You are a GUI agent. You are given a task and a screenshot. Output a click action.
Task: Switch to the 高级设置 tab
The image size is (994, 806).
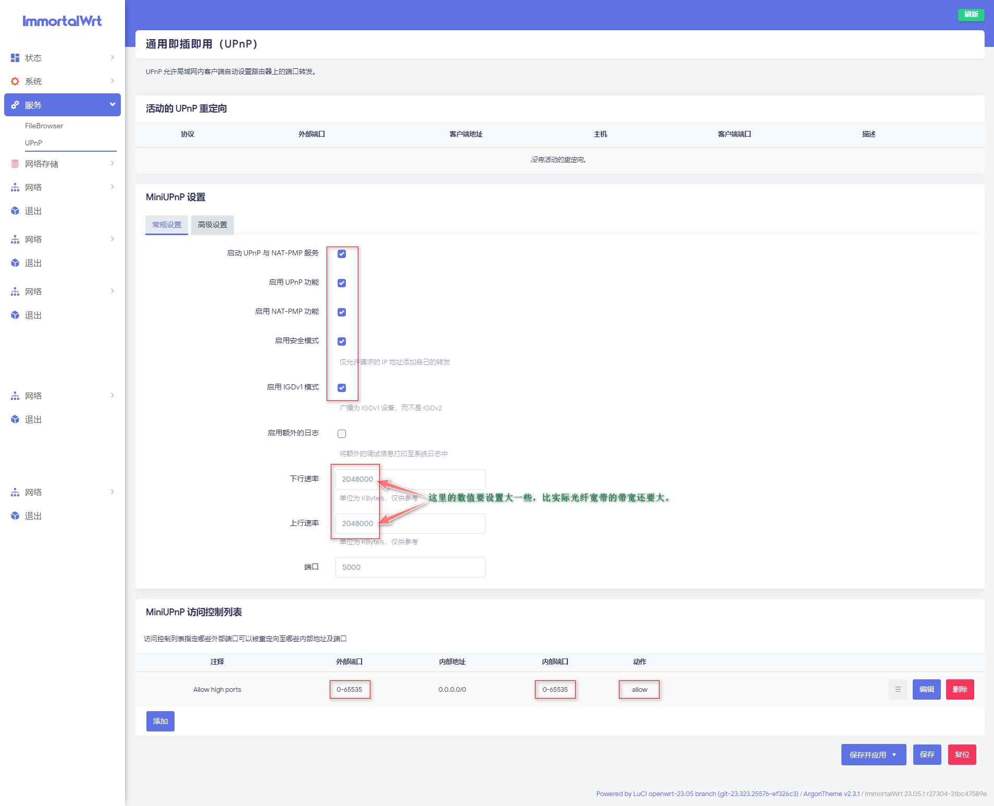tap(213, 225)
